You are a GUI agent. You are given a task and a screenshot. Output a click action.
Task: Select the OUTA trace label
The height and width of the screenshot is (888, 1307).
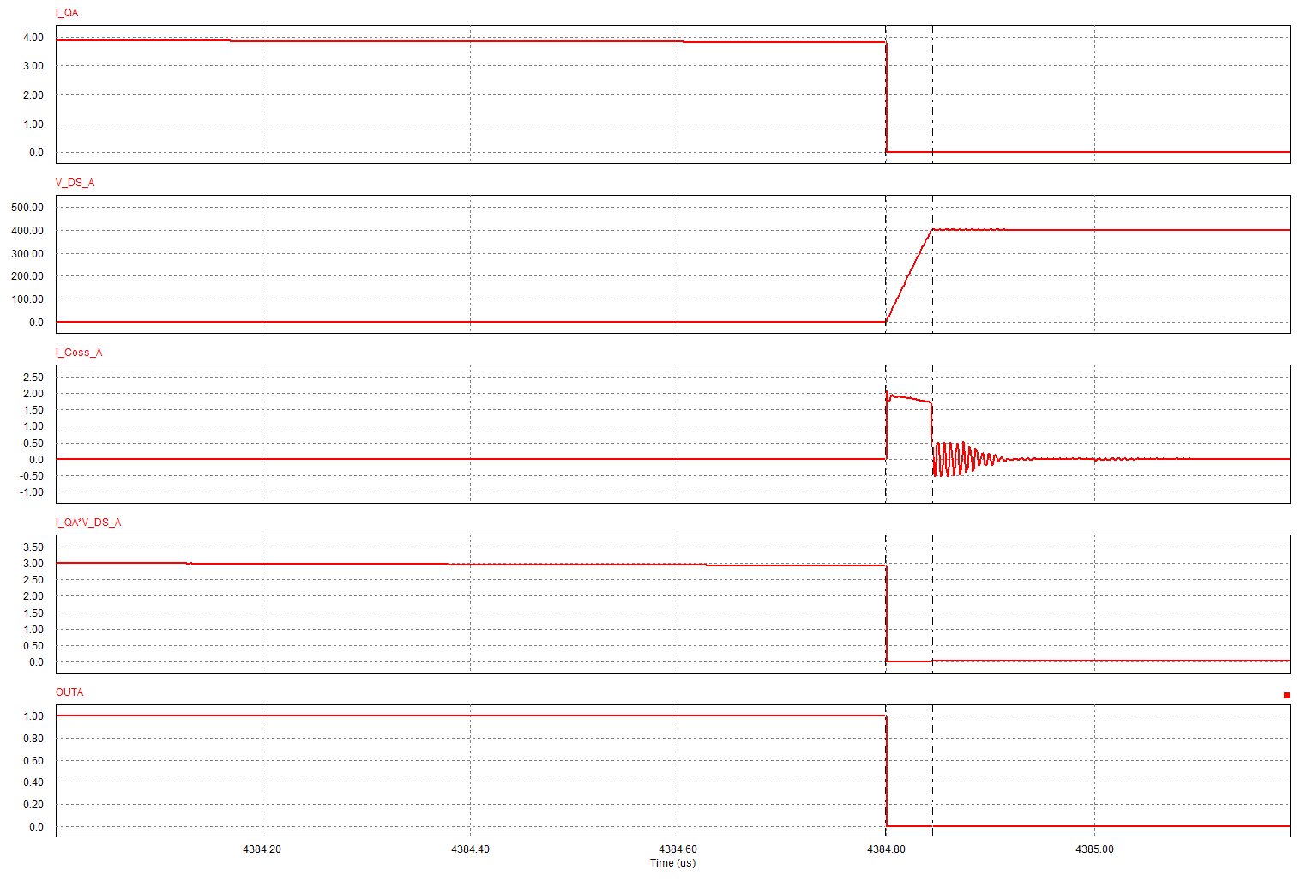pyautogui.click(x=69, y=692)
